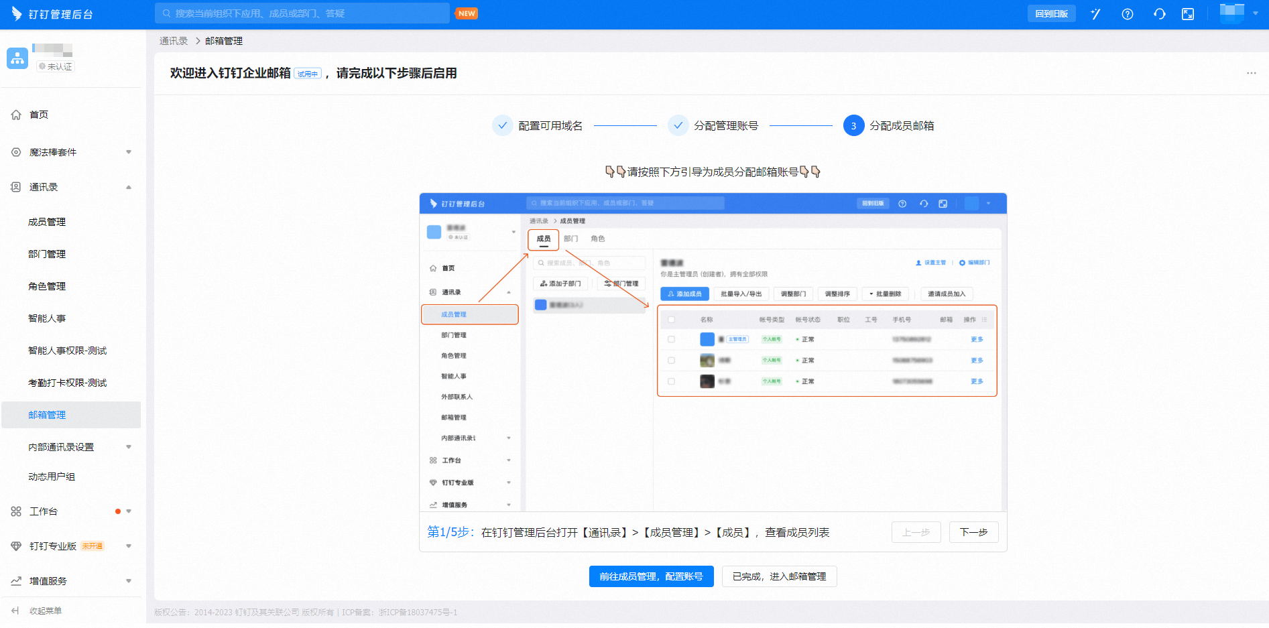Click step 3 分配成员邮箱 circle

853,126
